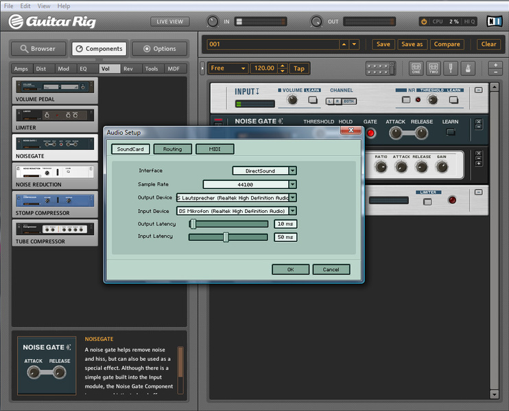The image size is (509, 411).
Task: Switch to LIVE VIEW
Action: click(x=169, y=22)
